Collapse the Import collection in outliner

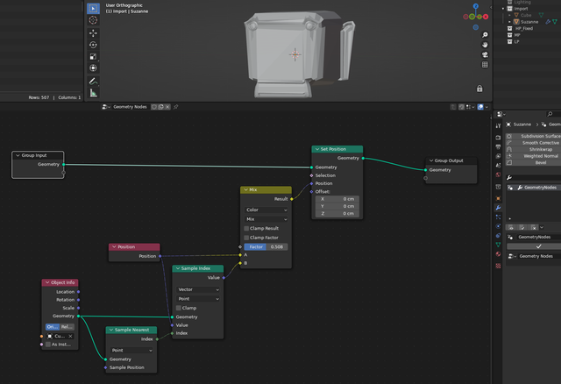pos(503,9)
